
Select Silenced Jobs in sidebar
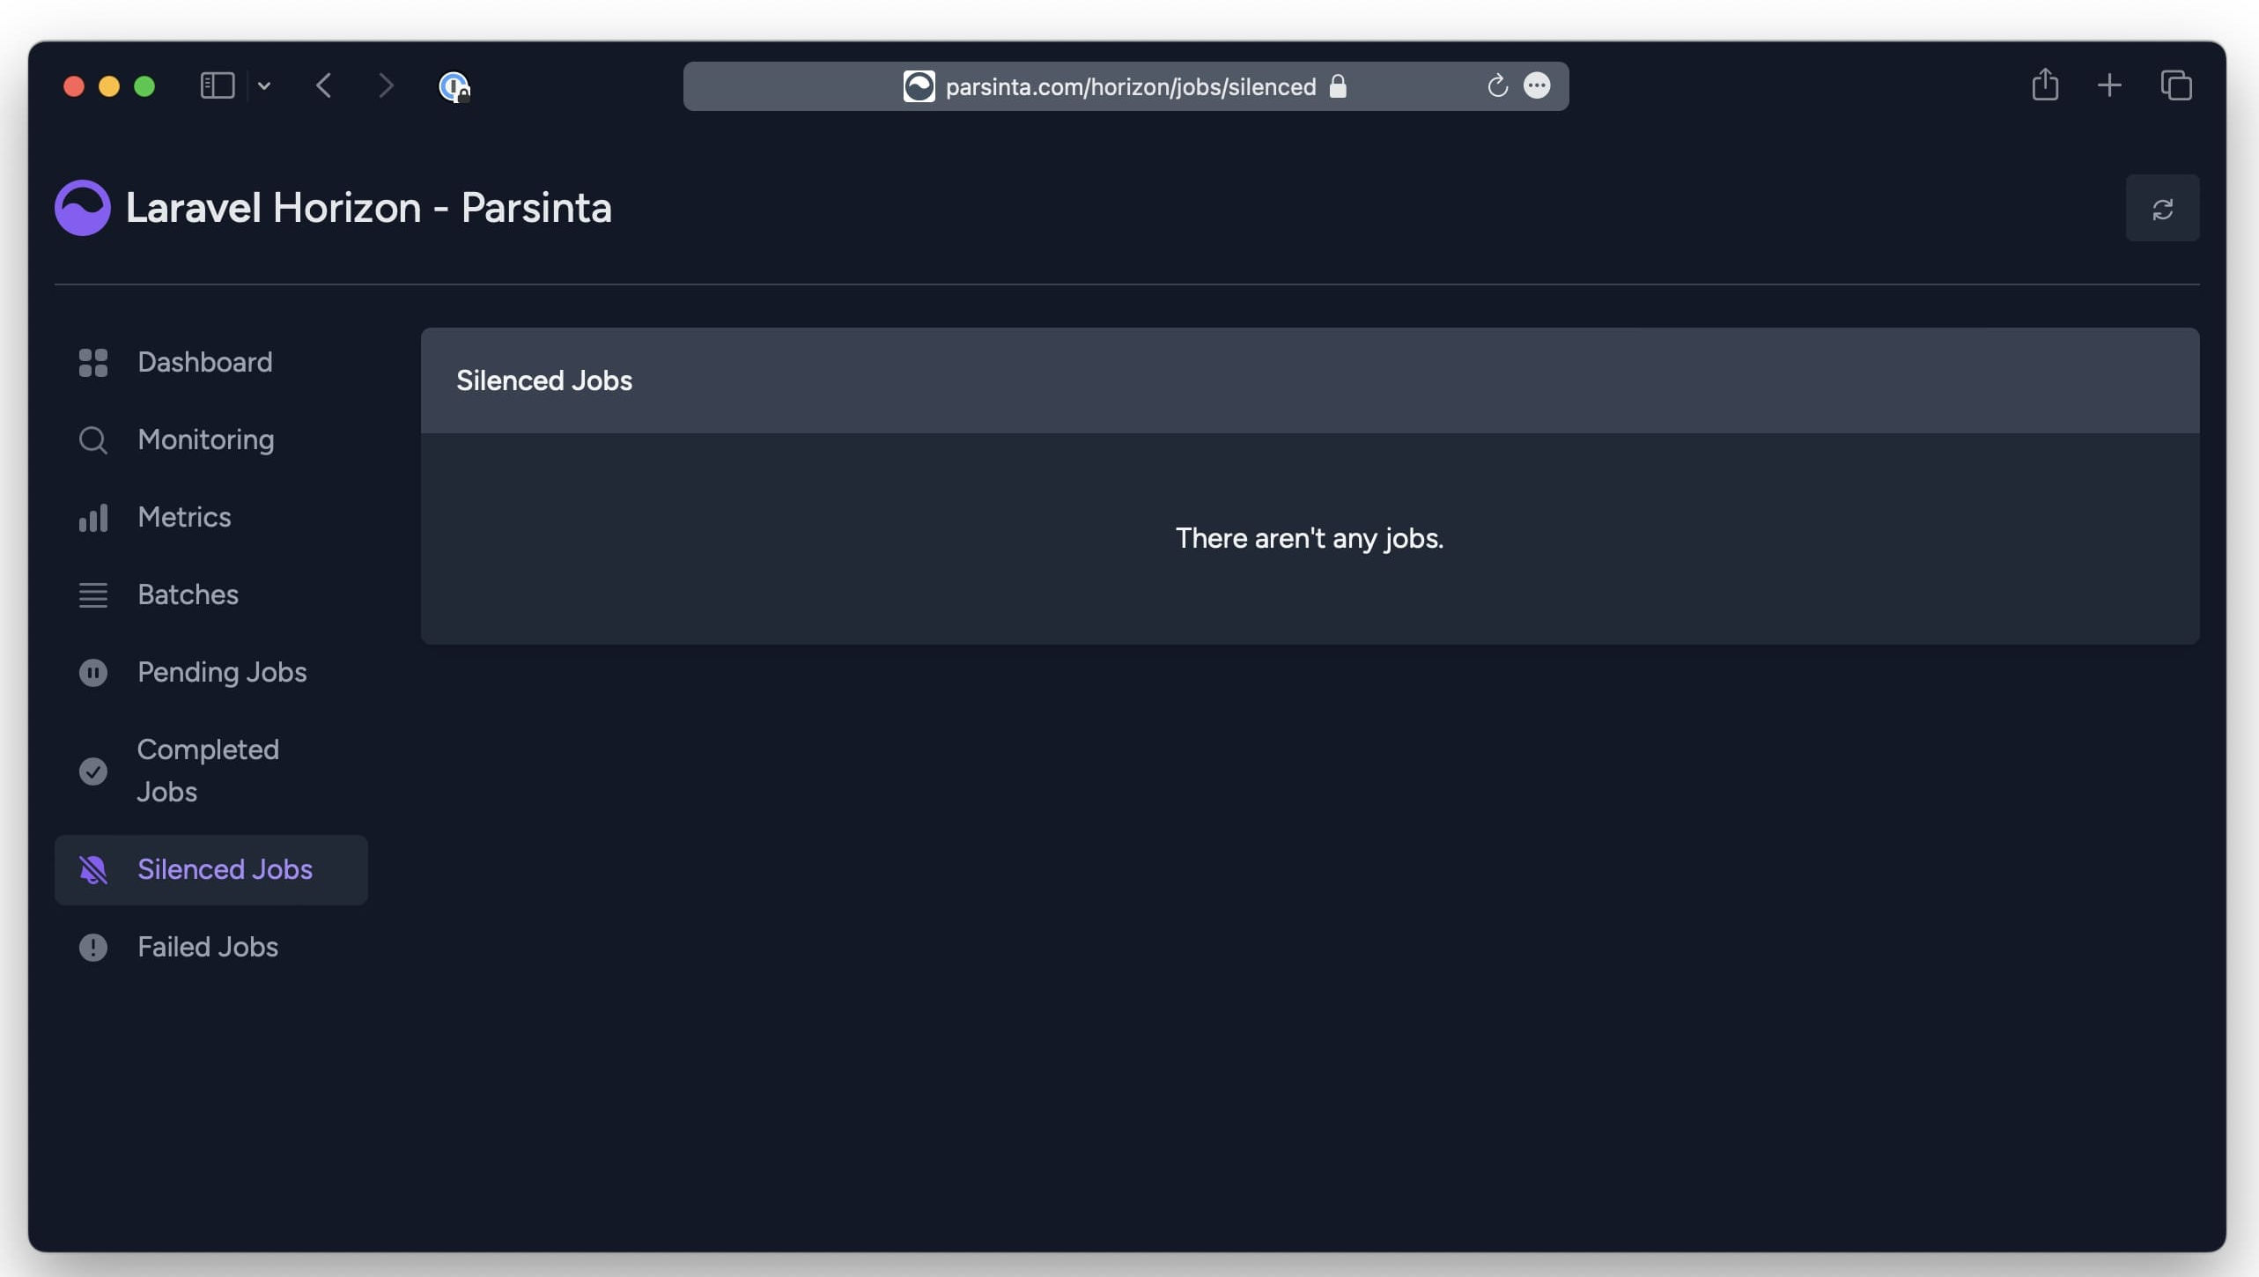coord(210,869)
